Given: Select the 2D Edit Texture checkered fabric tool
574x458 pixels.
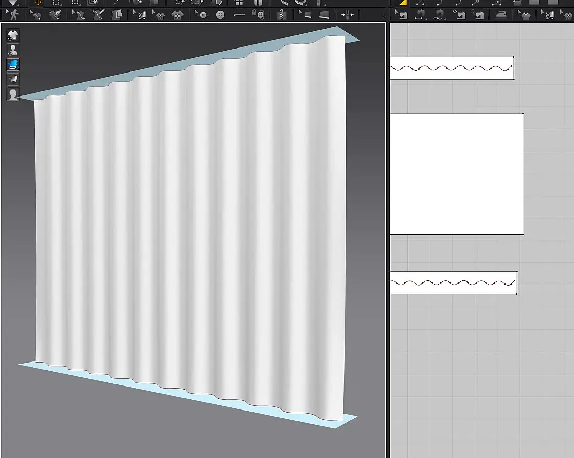Looking at the screenshot, I should tap(548, 15).
